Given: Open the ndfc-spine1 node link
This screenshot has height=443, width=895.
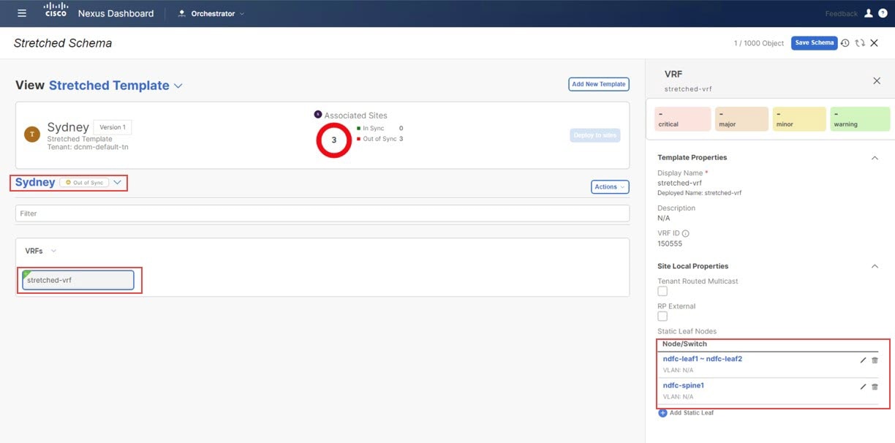Looking at the screenshot, I should pos(683,385).
